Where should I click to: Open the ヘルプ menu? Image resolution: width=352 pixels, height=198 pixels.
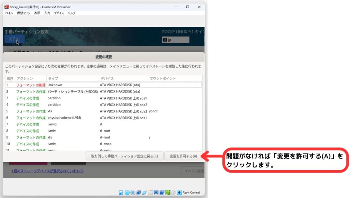click(71, 13)
